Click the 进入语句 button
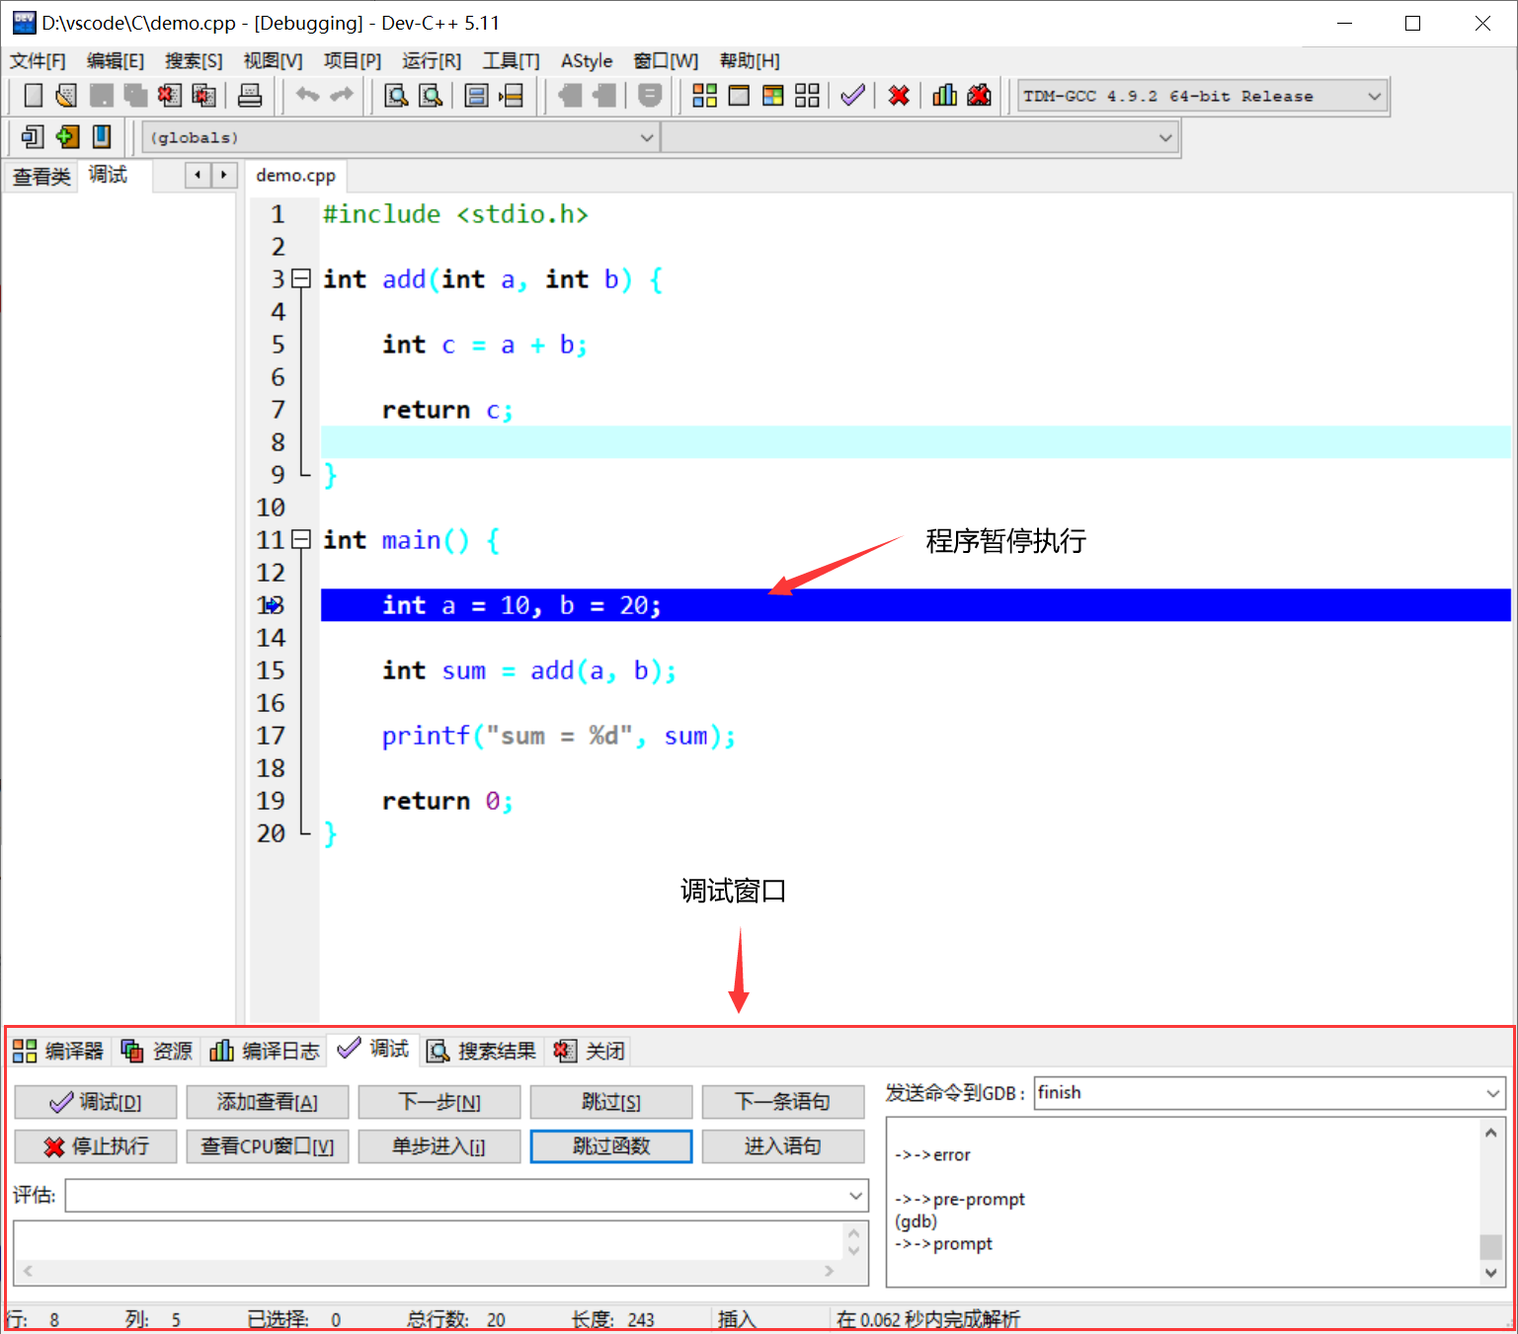 click(x=783, y=1146)
